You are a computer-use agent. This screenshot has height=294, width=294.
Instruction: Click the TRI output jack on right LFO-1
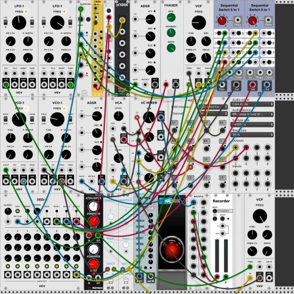(53, 85)
